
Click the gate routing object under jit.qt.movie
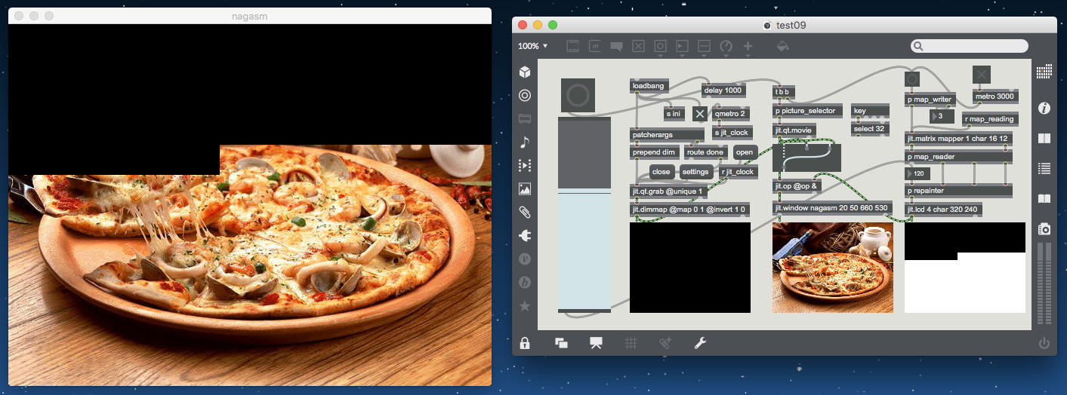[806, 158]
